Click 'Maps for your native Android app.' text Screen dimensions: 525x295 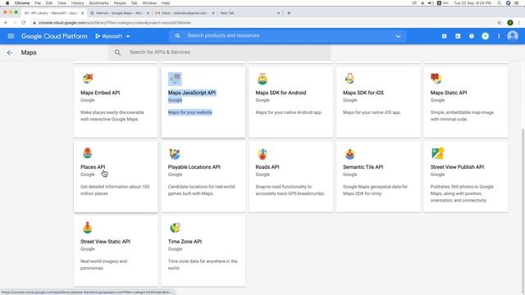tap(289, 112)
